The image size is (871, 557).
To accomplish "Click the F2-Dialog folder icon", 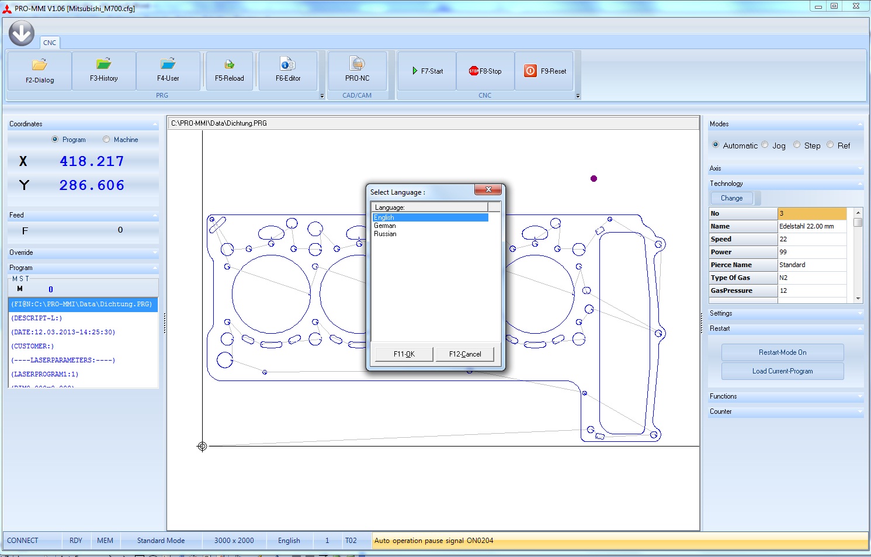I will pos(39,65).
